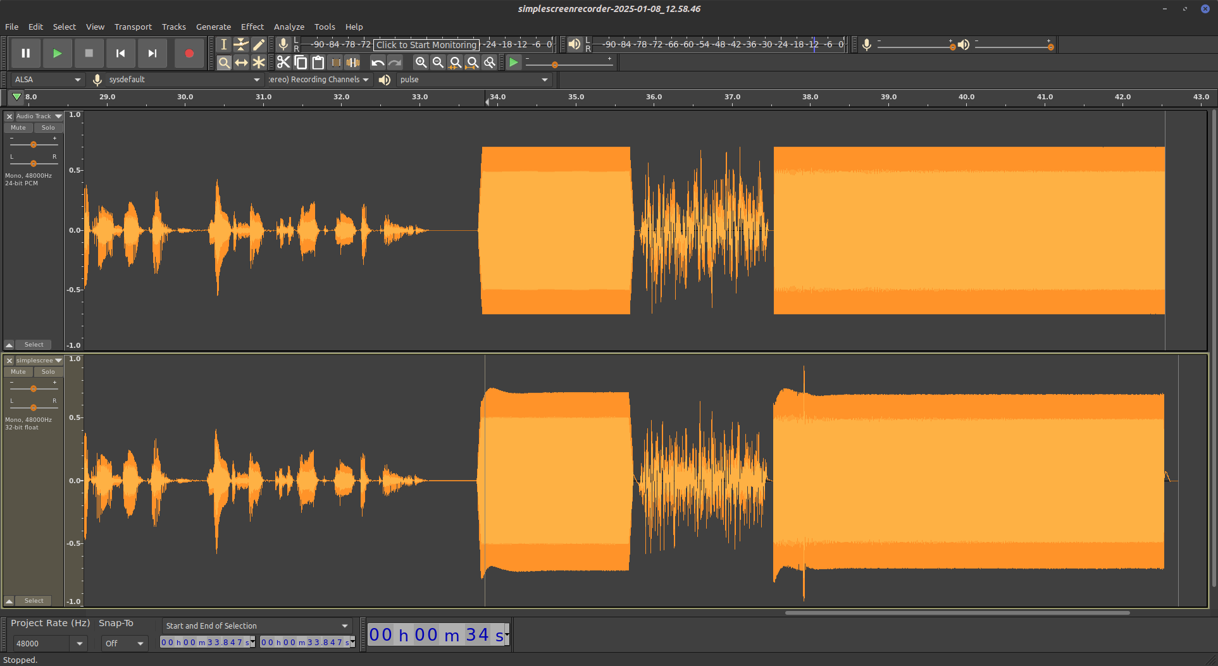Click the timeline options green triangle
The height and width of the screenshot is (666, 1218).
[16, 97]
